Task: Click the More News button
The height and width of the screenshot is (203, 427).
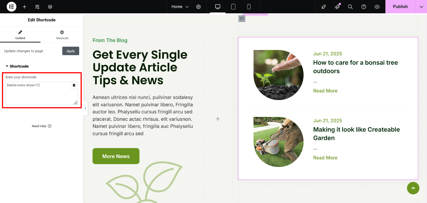Action: coord(116,156)
